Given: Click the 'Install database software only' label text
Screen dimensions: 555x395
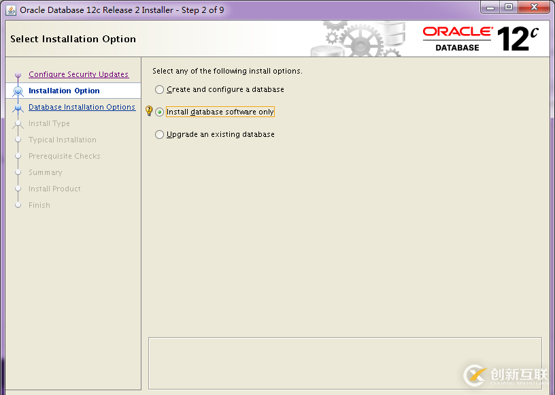Looking at the screenshot, I should 220,112.
